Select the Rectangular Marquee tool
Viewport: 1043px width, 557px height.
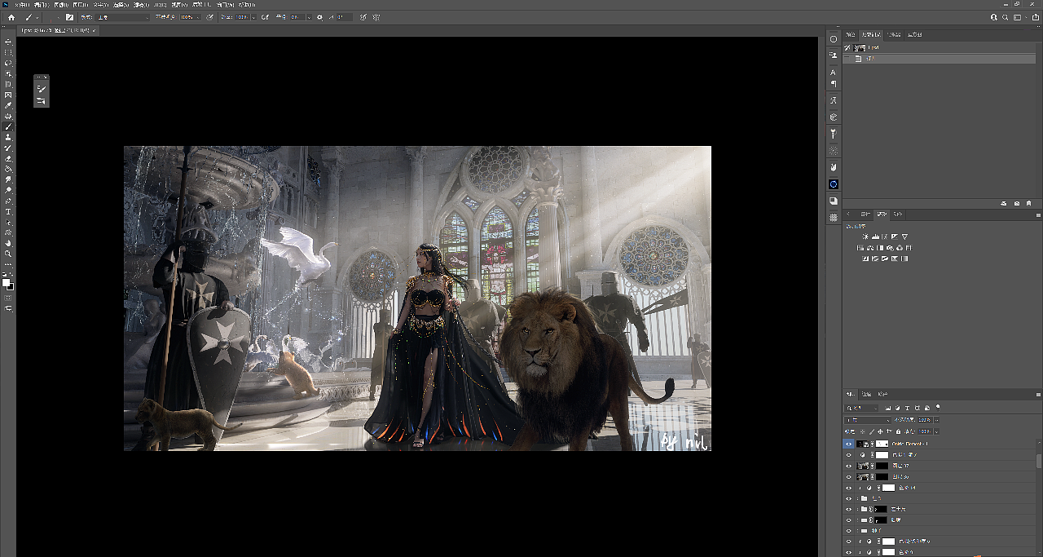click(8, 52)
